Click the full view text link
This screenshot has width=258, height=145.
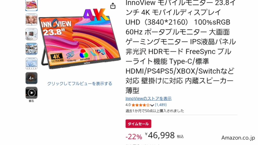[x=80, y=84]
